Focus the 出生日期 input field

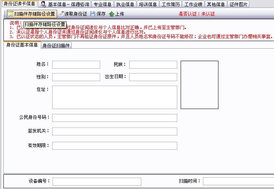click(x=153, y=77)
